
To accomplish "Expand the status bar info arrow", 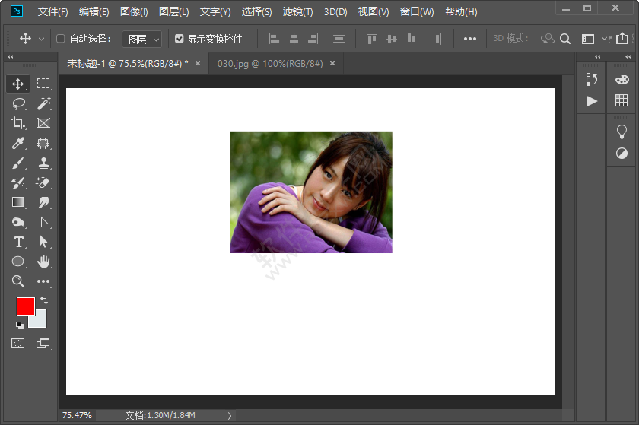I will [x=230, y=415].
